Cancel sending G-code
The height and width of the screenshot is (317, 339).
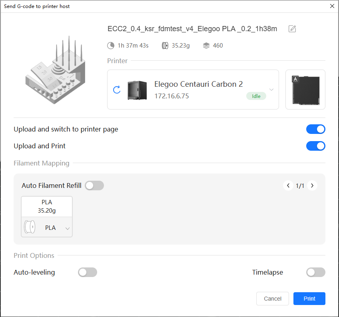pos(273,299)
